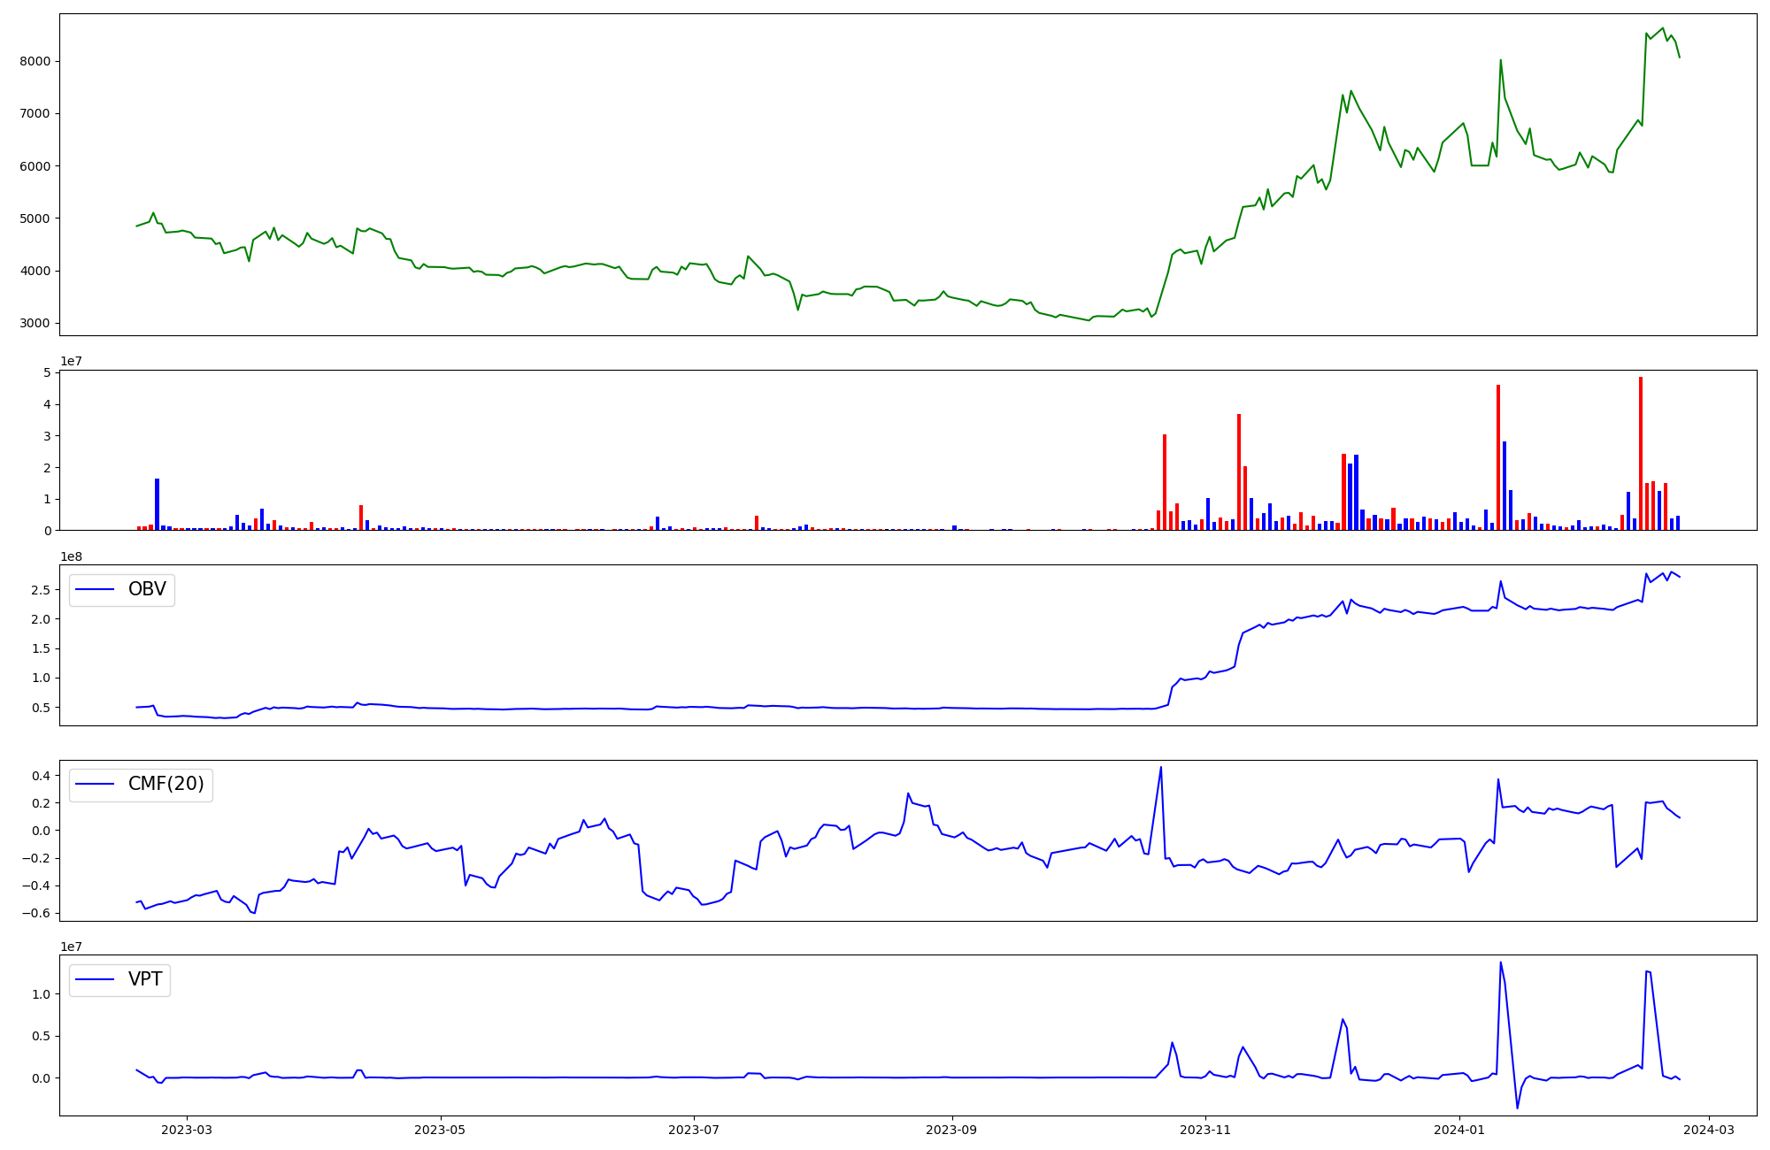The image size is (1770, 1150).
Task: Click the 1e8 exponent label above OBV chart
Action: coord(71,556)
